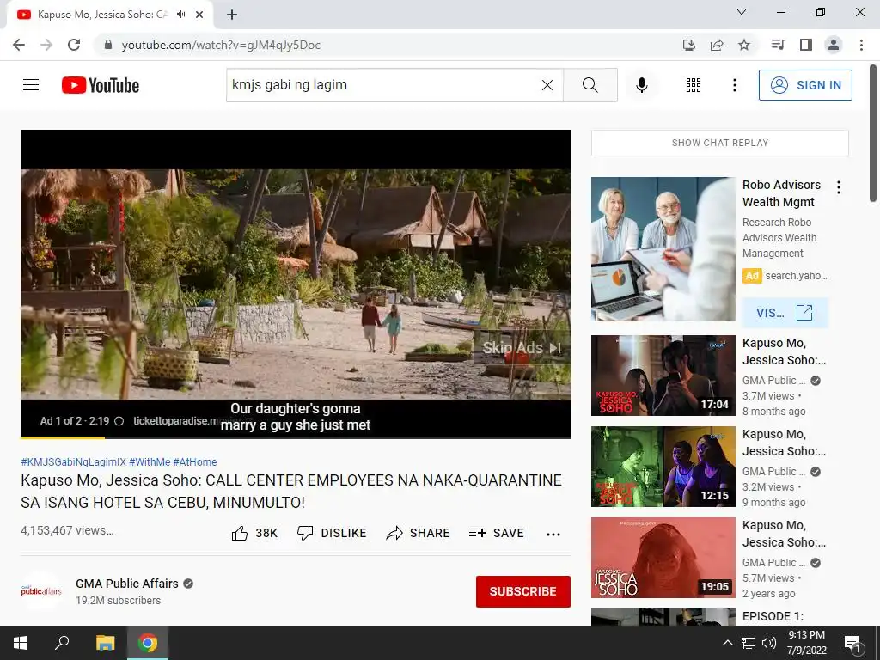Click into the YouTube search field
Image resolution: width=880 pixels, height=660 pixels.
(384, 85)
